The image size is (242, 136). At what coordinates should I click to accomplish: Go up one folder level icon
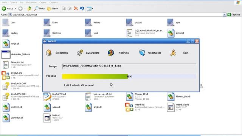[x=29, y=8]
